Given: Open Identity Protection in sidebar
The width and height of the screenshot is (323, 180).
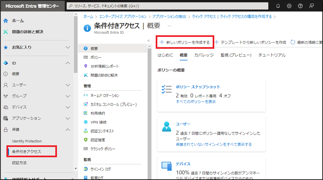Looking at the screenshot, I should coord(27,141).
